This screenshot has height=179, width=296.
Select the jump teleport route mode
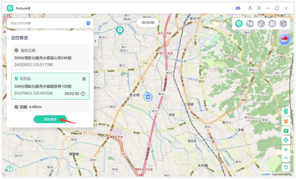tap(283, 24)
